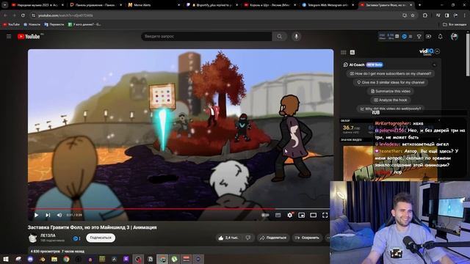Toggle subtitles in the video player

(x=278, y=215)
